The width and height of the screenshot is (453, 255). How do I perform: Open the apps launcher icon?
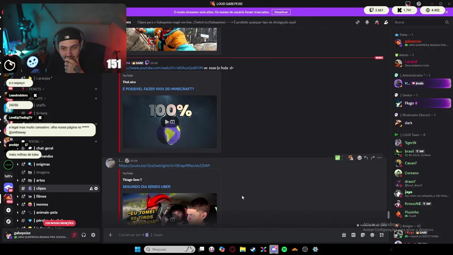(x=382, y=235)
